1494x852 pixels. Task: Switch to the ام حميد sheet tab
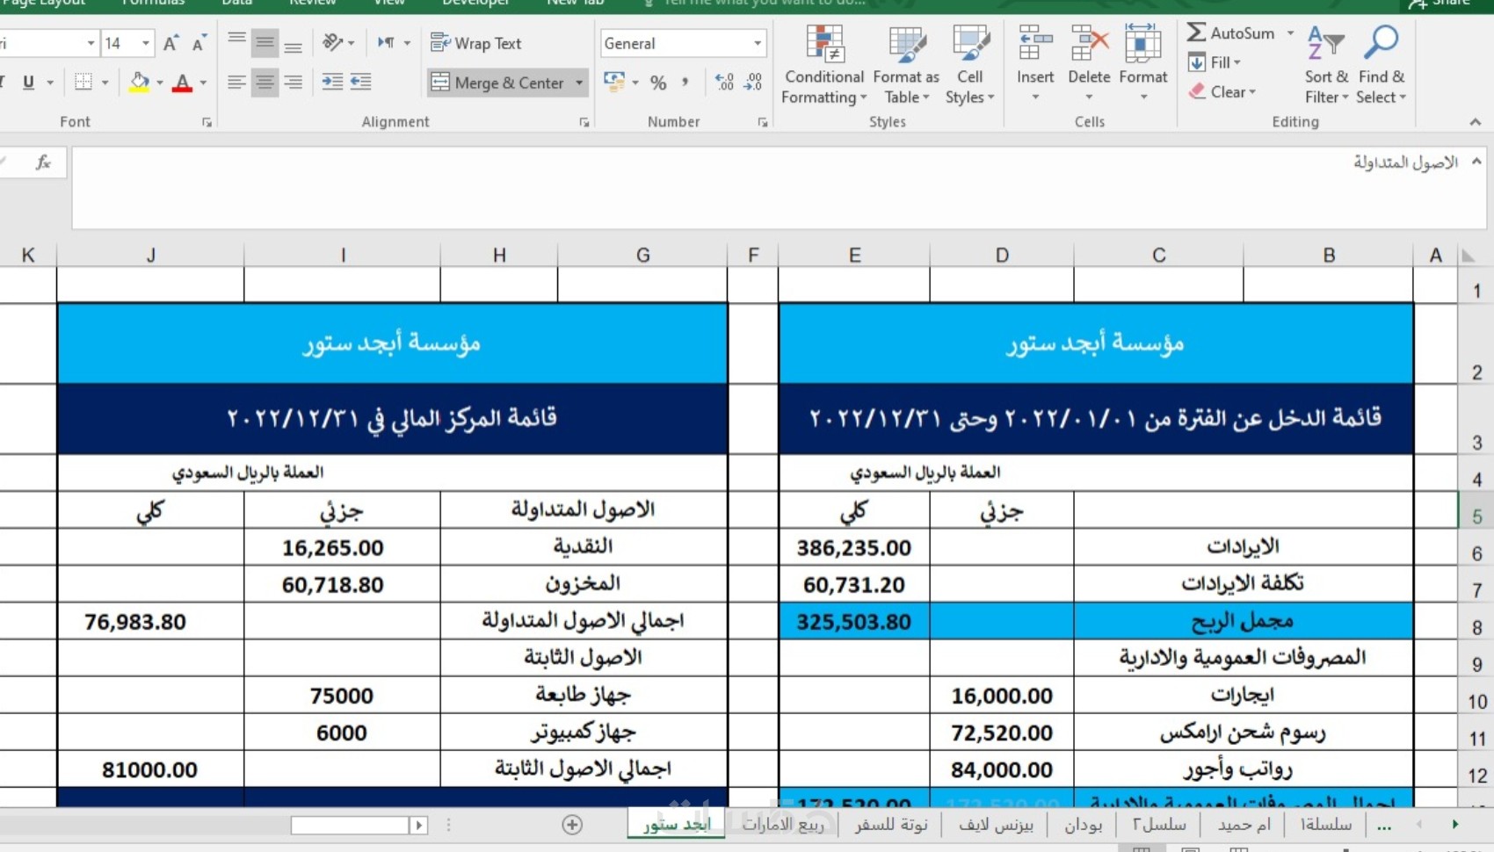pos(1244,825)
